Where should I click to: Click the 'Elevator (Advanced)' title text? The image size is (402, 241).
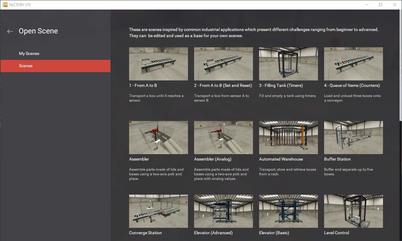tap(213, 233)
